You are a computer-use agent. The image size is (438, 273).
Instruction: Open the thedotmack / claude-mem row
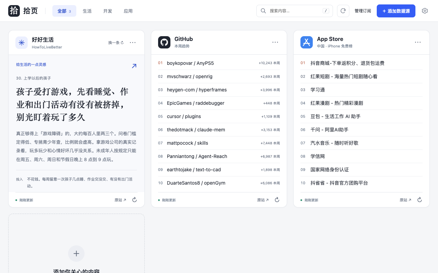click(219, 130)
